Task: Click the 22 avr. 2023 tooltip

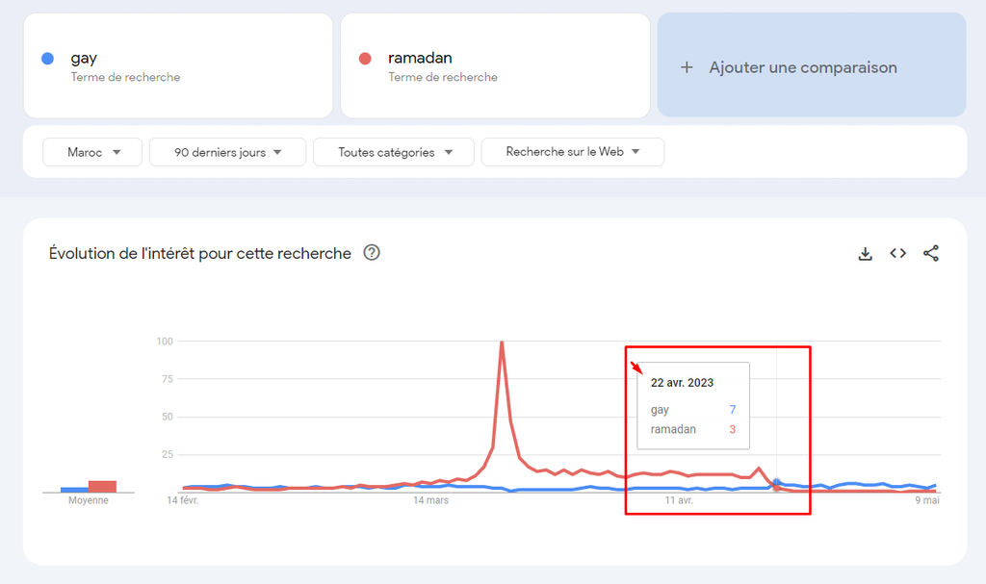Action: coord(692,405)
